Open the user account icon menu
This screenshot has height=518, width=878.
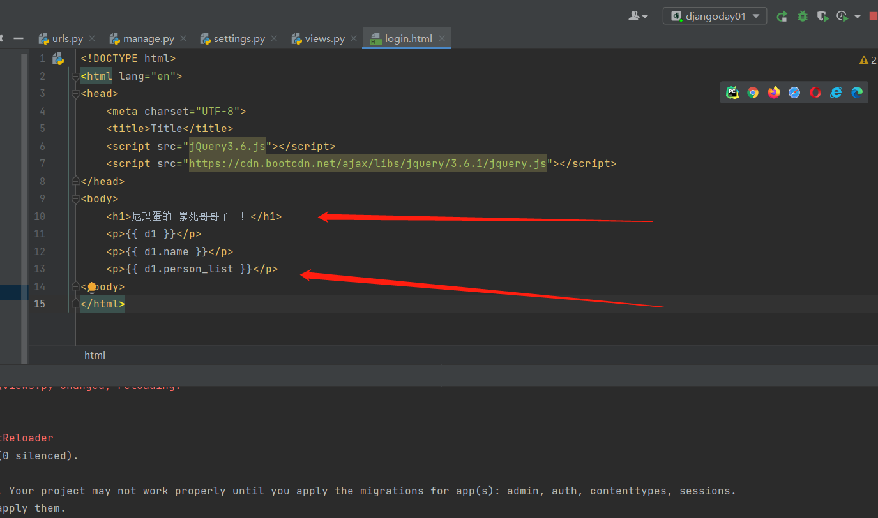click(x=638, y=17)
